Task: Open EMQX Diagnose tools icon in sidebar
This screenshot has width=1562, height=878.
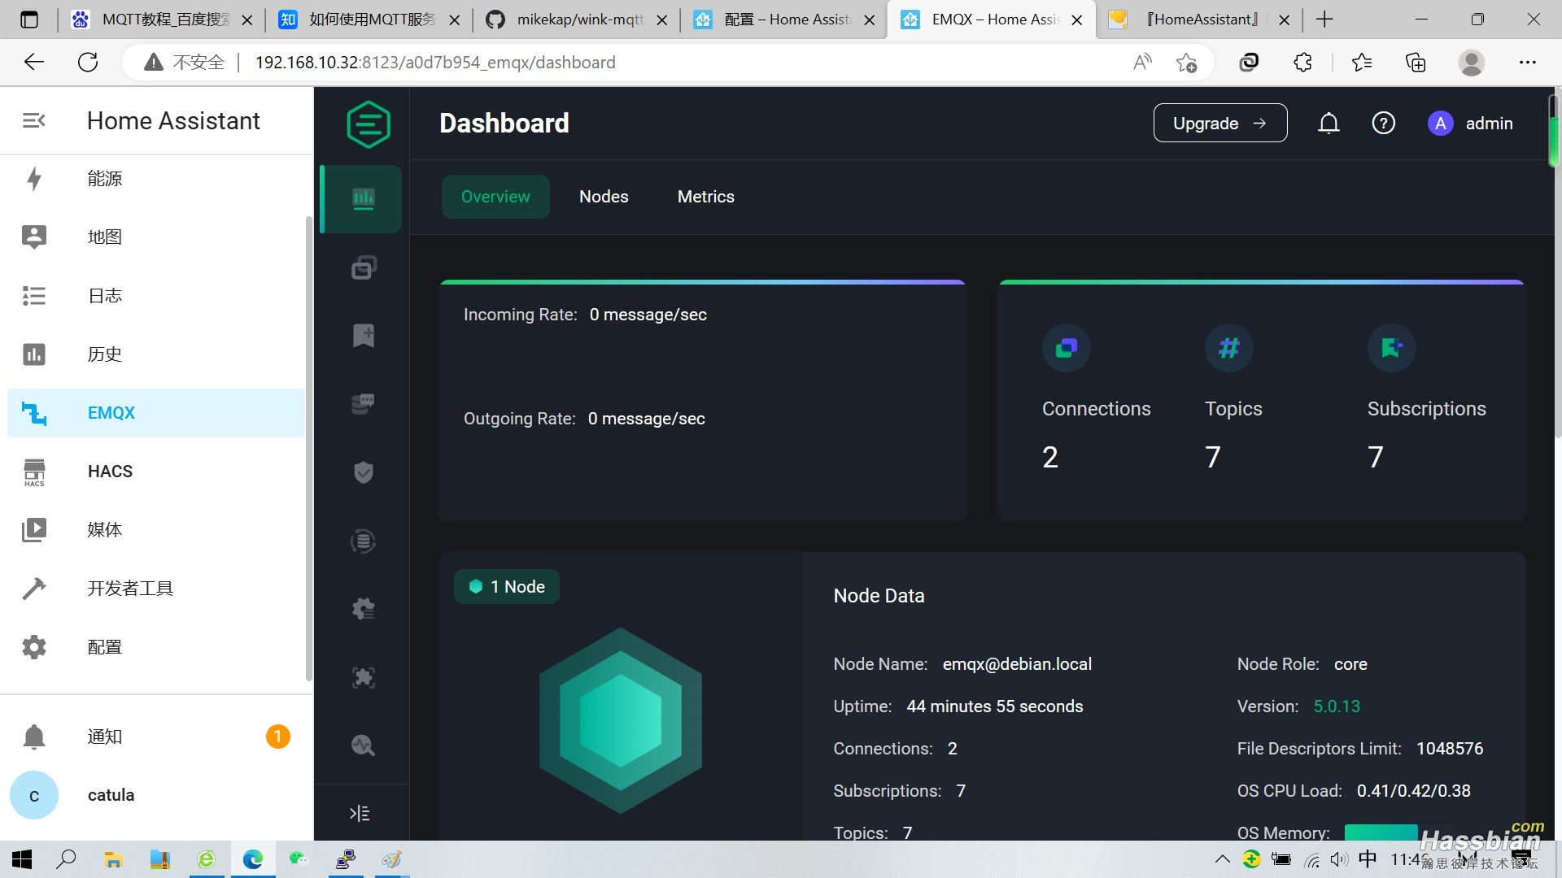Action: pos(363,745)
